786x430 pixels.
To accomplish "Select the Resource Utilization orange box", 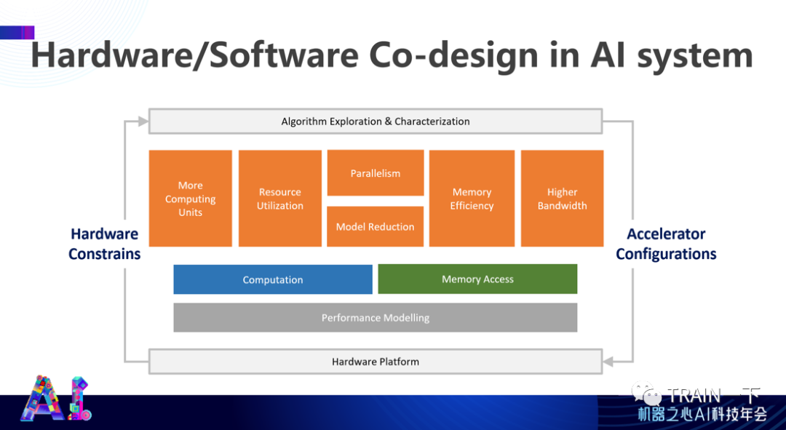I will click(279, 199).
